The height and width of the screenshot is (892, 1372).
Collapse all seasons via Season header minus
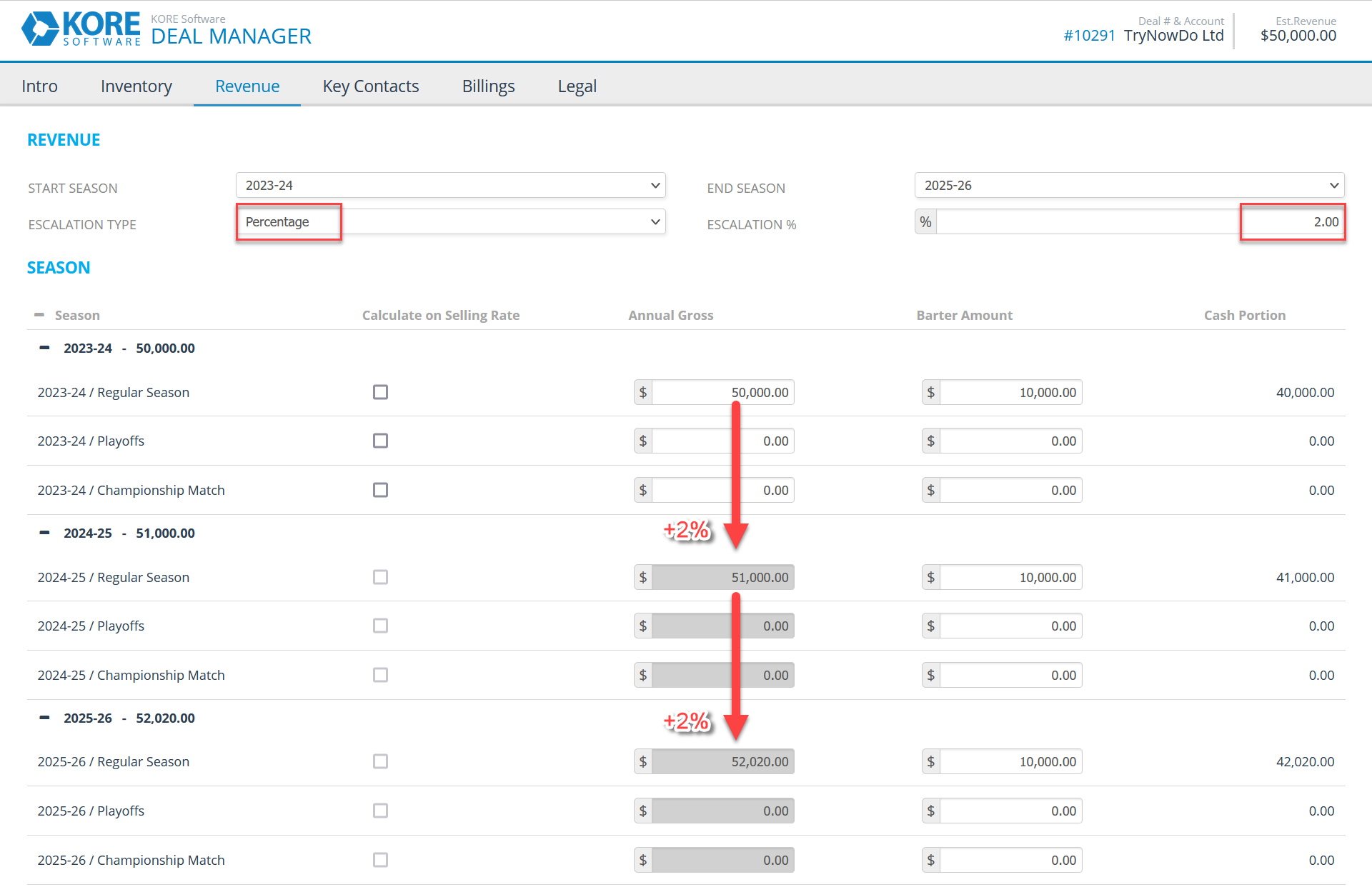pos(39,315)
